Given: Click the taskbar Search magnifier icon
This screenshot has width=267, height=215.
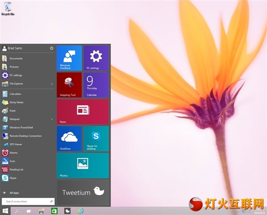Looking at the screenshot, I should (x=17, y=211).
